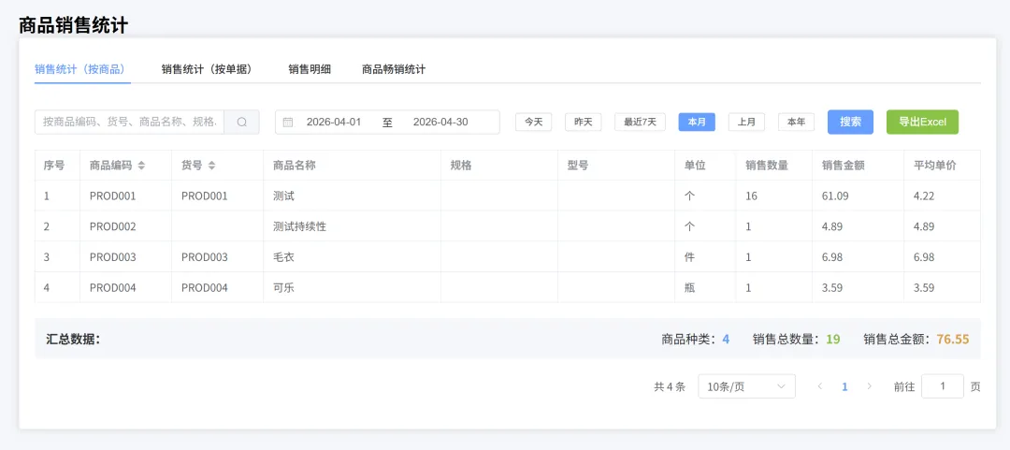
Task: Sort by 商品编码 column sort arrows
Action: click(x=141, y=166)
